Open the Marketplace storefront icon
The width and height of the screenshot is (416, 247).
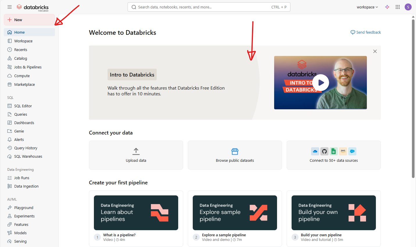(10, 84)
